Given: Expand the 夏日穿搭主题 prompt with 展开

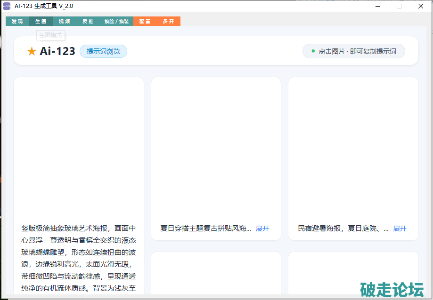Looking at the screenshot, I should pyautogui.click(x=262, y=229).
